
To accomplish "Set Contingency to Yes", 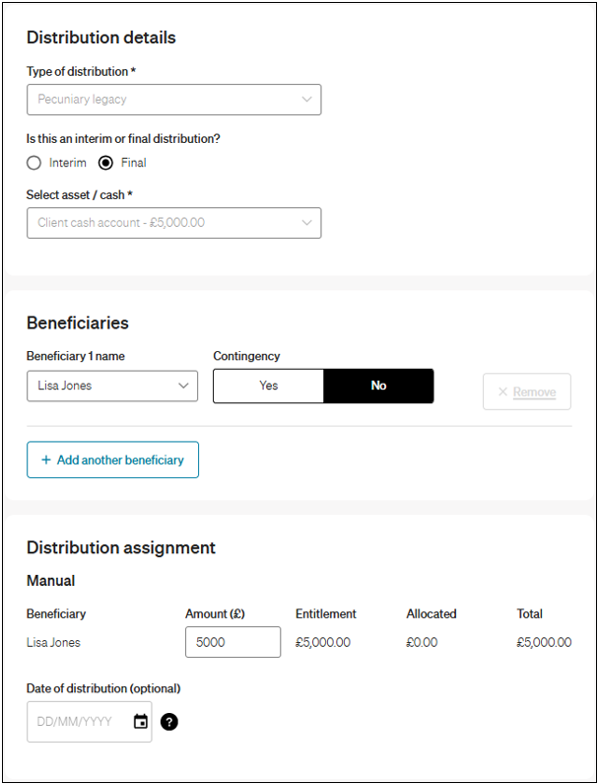I will point(269,386).
